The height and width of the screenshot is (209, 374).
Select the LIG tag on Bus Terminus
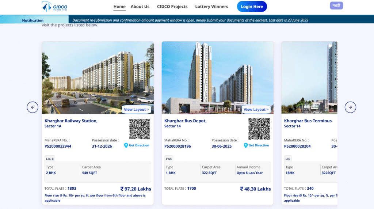[x=288, y=159]
